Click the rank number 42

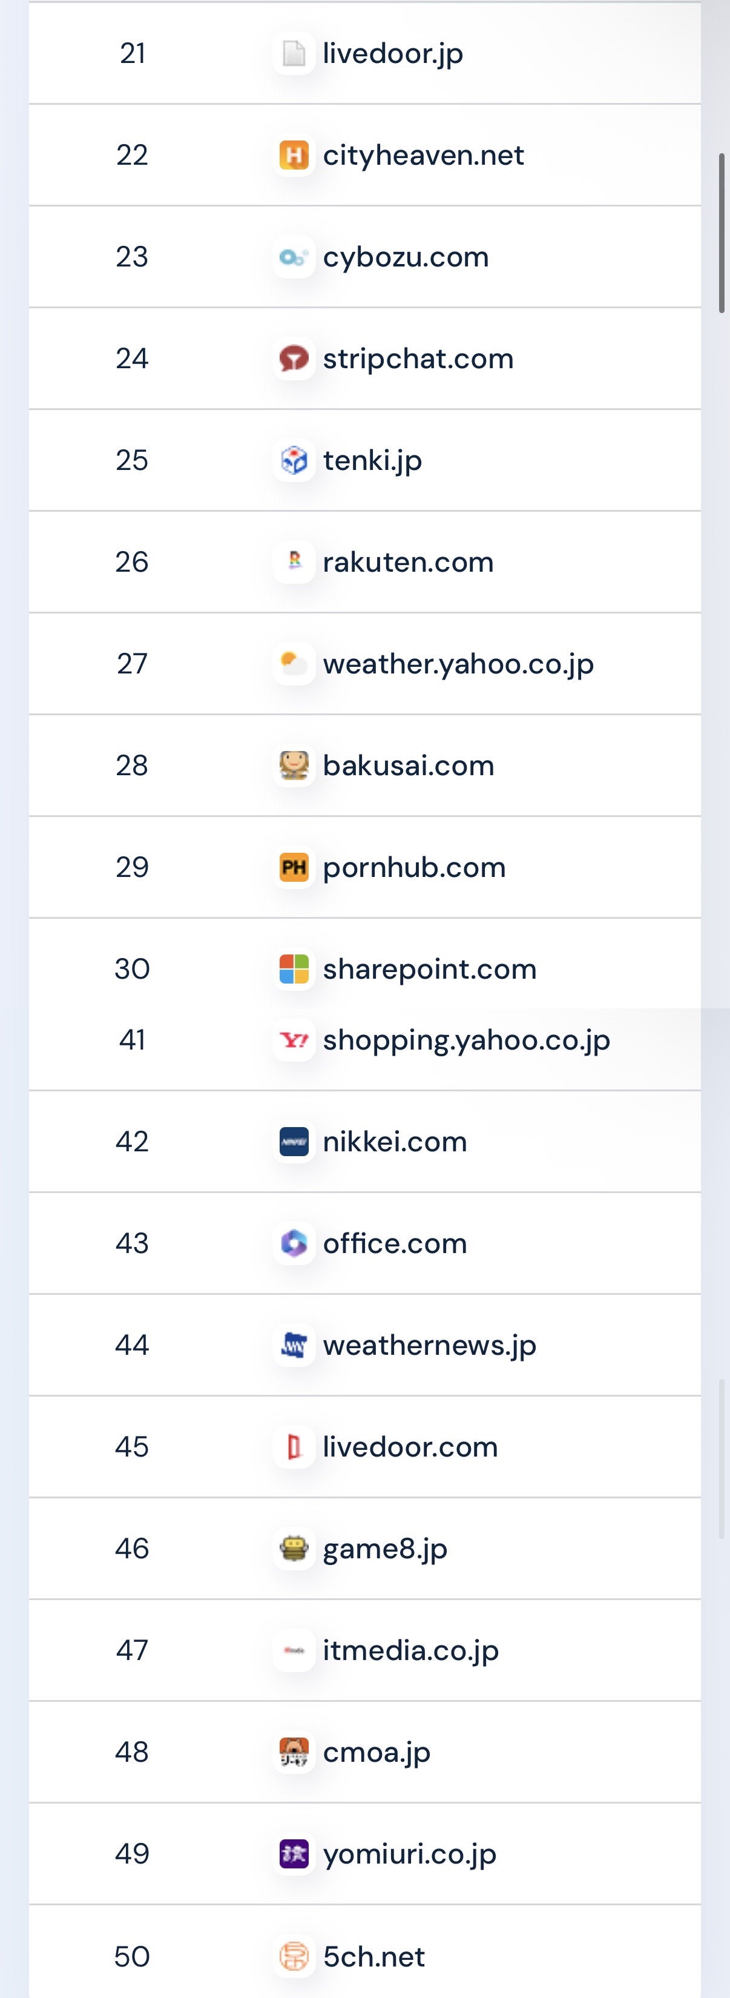click(x=132, y=1142)
